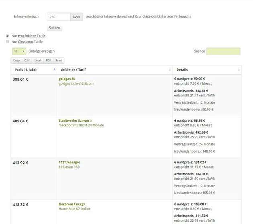The image size is (253, 224).
Task: Sort by 'Preis (1. Jahr)' column header
Action: click(34, 70)
